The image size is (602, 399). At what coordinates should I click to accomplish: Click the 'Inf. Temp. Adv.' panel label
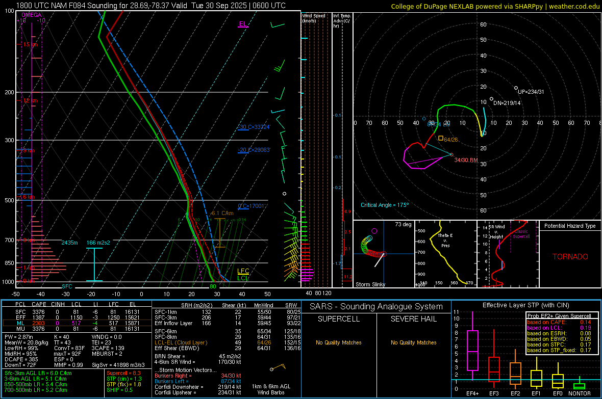tap(342, 21)
